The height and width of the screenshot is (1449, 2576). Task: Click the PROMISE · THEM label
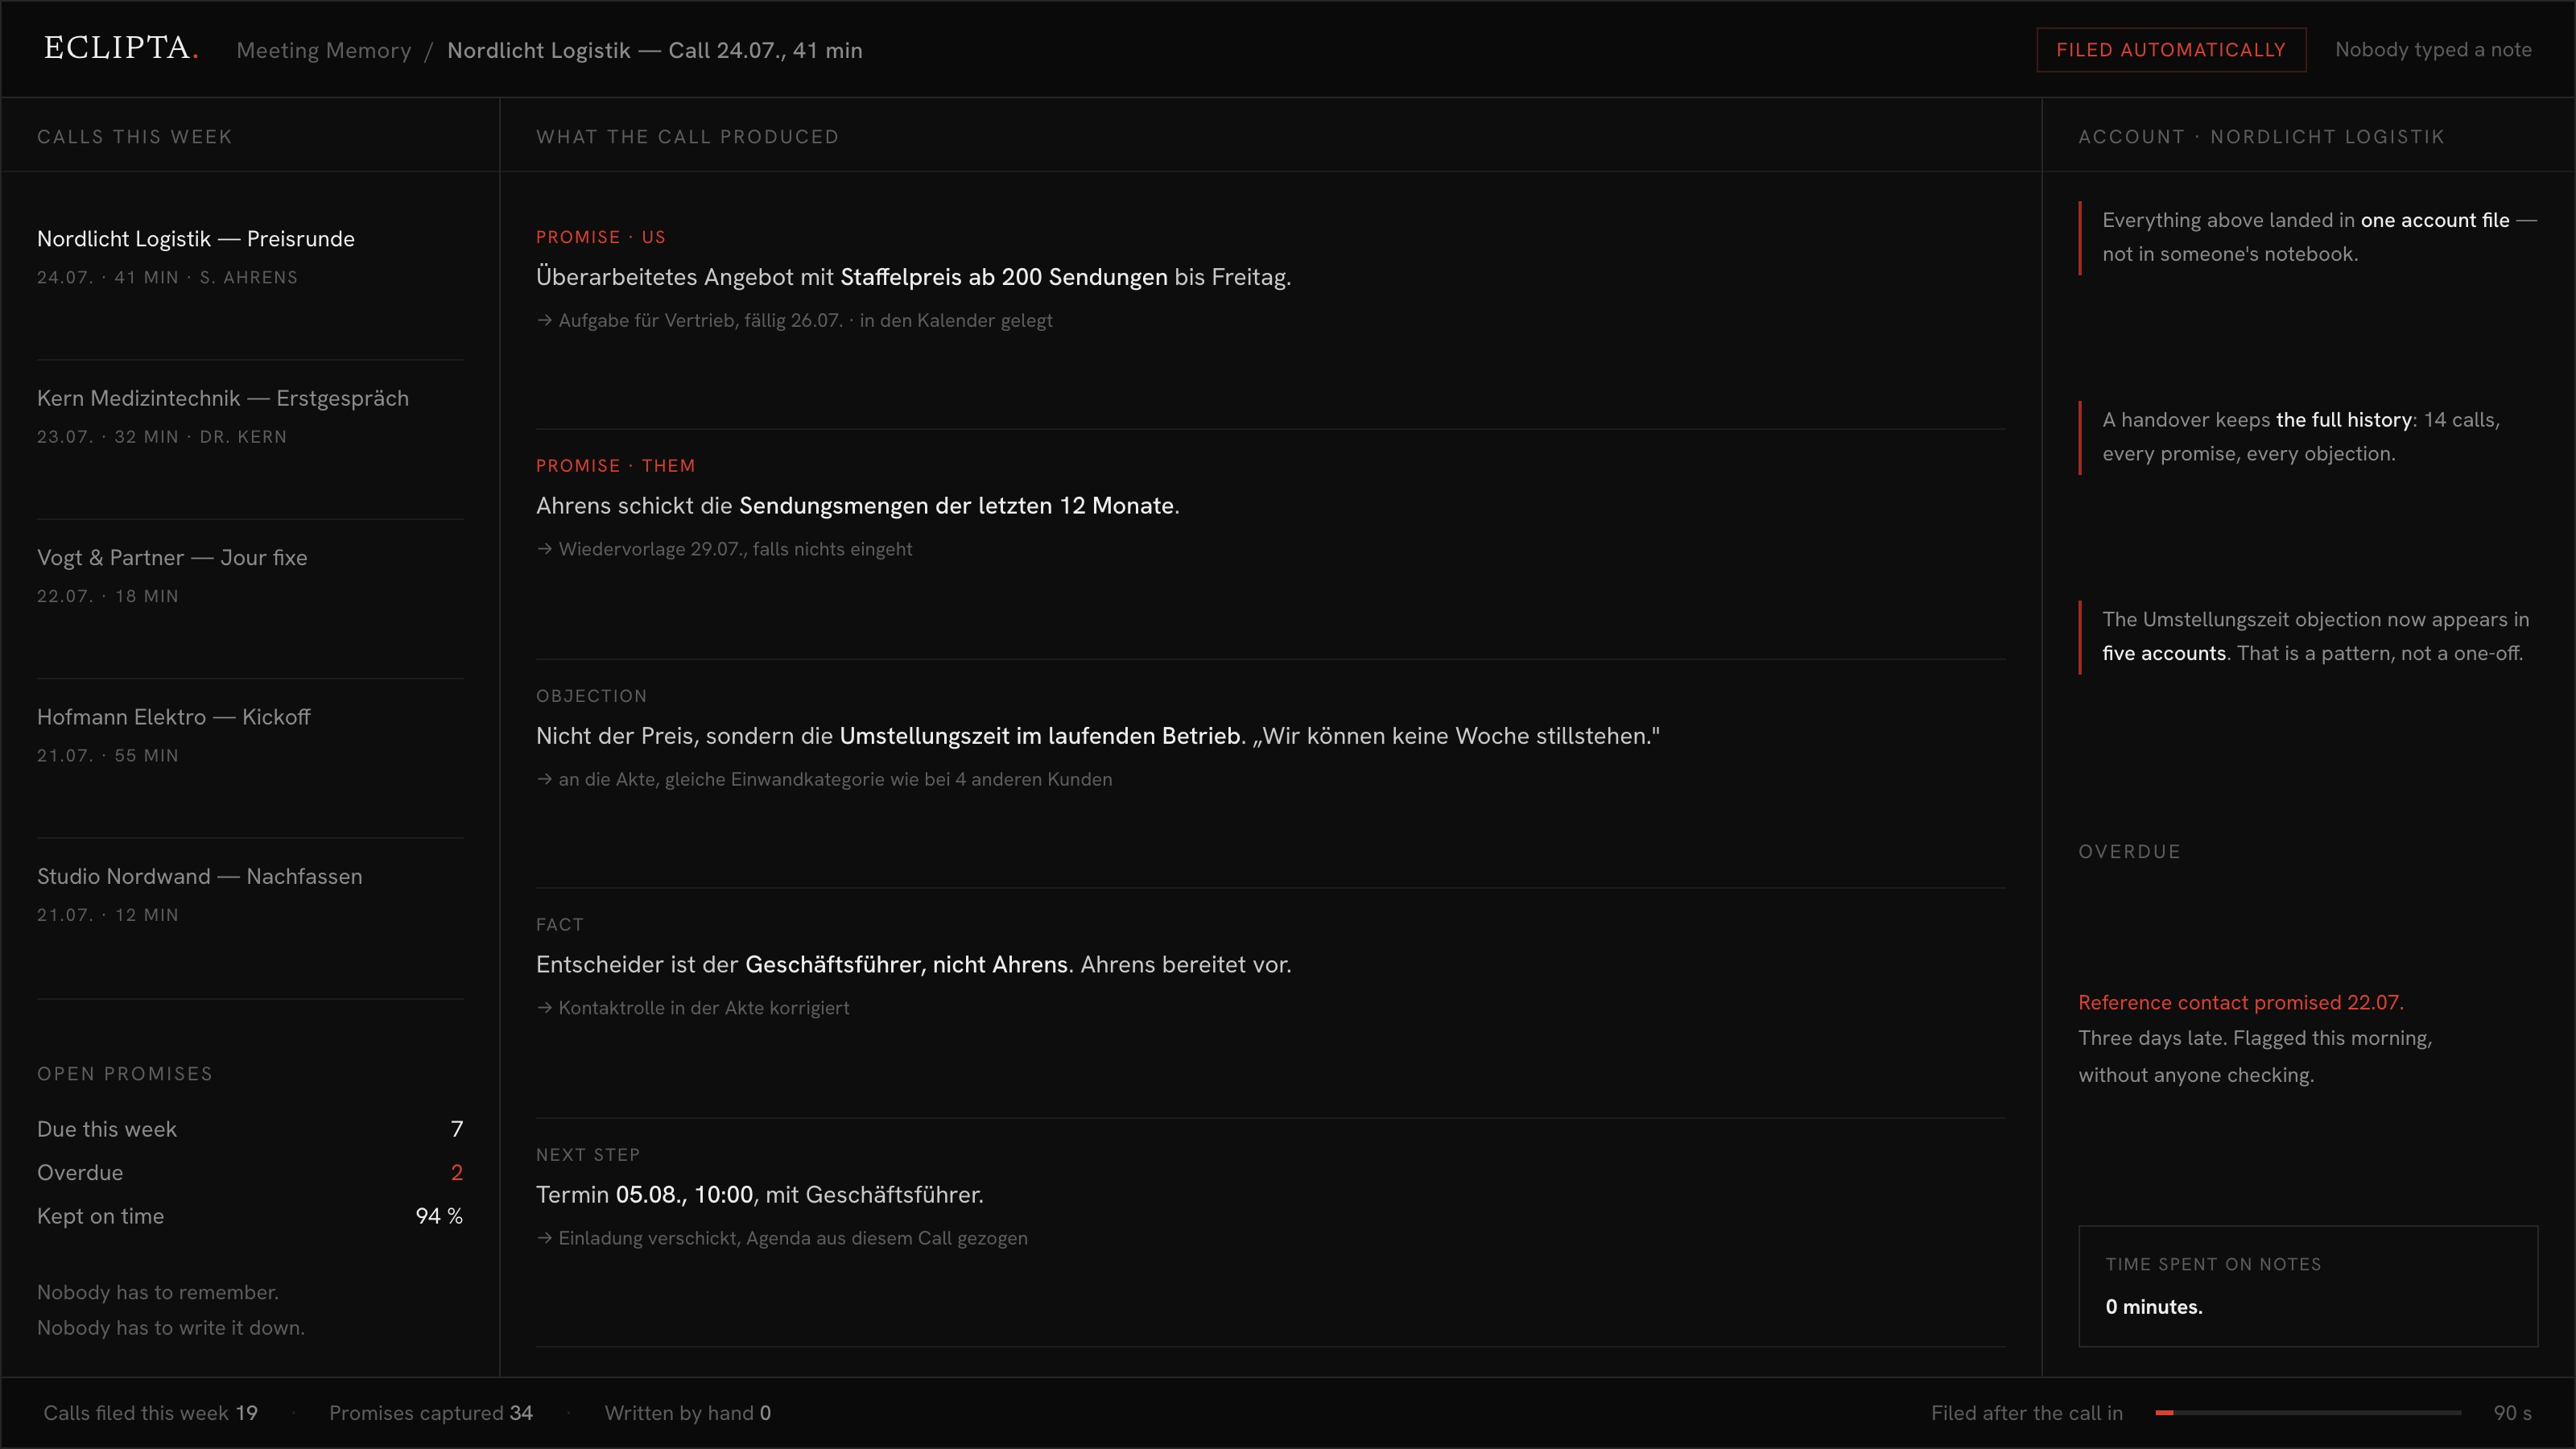click(615, 466)
